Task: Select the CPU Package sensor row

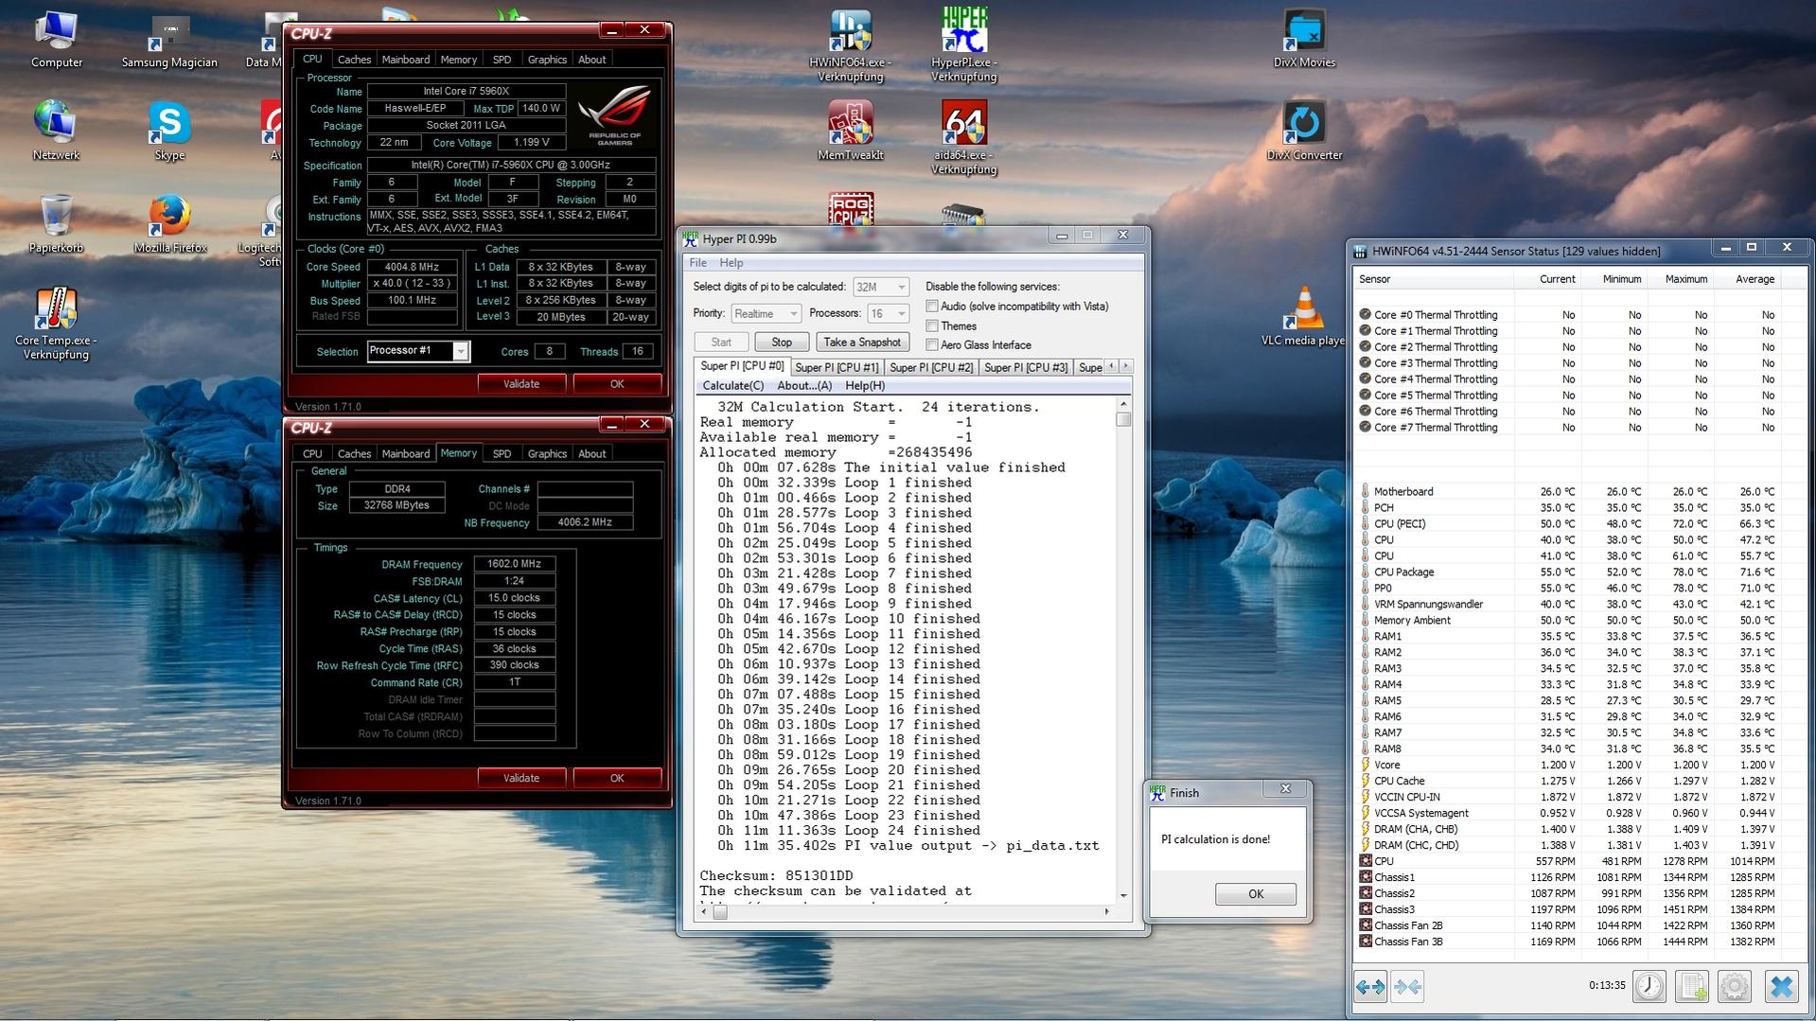Action: click(x=1567, y=572)
